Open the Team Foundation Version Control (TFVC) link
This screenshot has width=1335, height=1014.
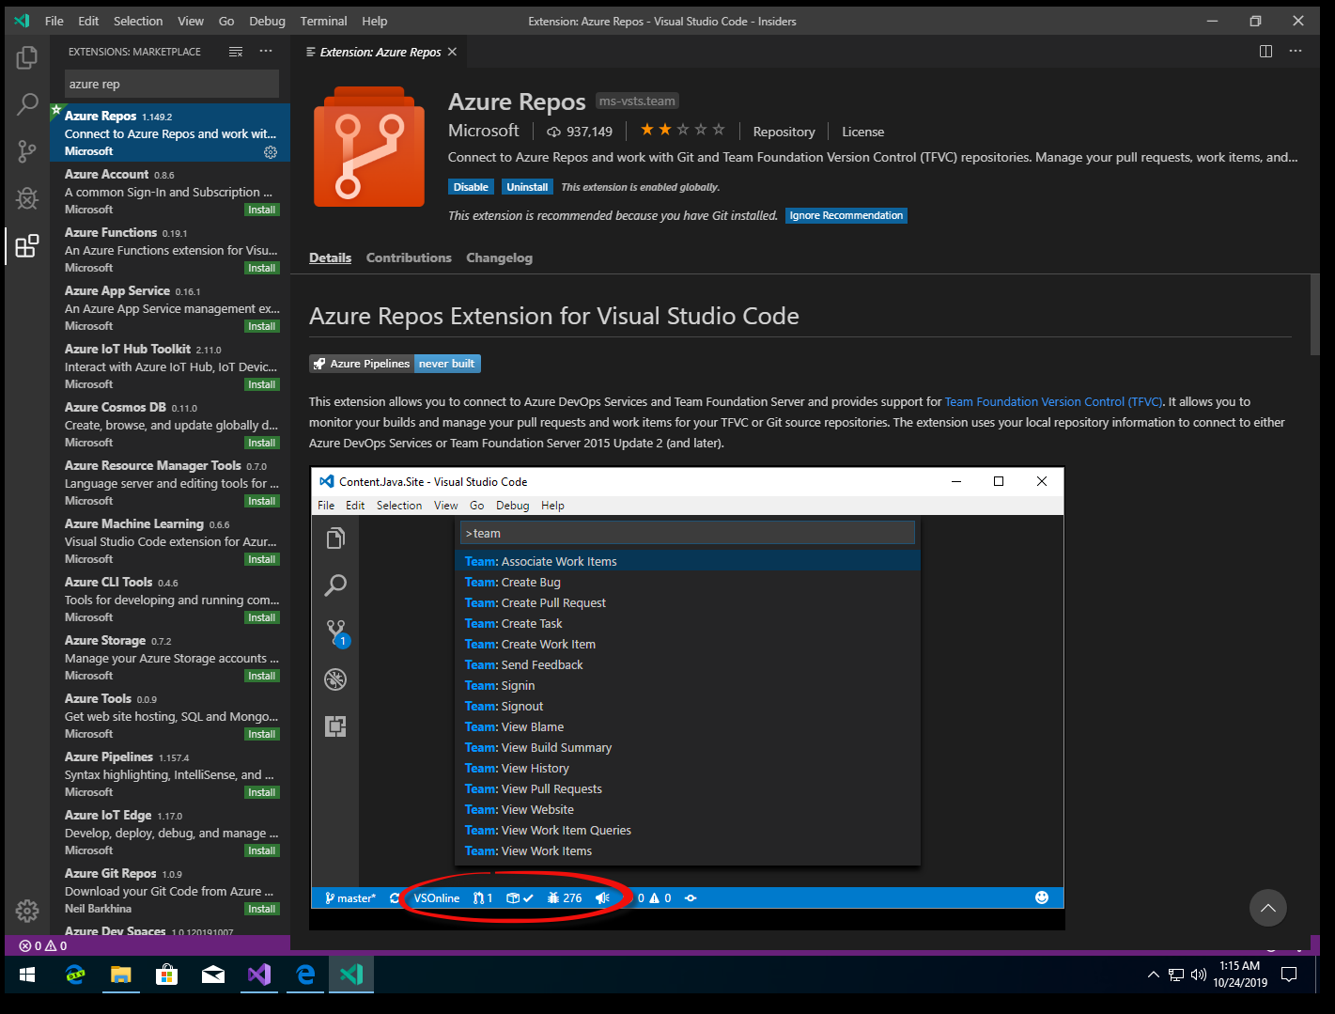click(1052, 401)
